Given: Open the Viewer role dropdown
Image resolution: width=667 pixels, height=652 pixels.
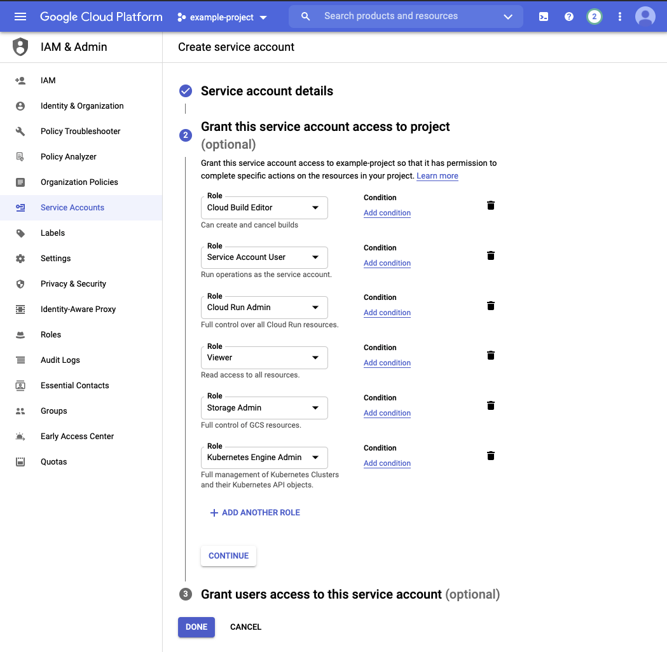Looking at the screenshot, I should (x=264, y=357).
